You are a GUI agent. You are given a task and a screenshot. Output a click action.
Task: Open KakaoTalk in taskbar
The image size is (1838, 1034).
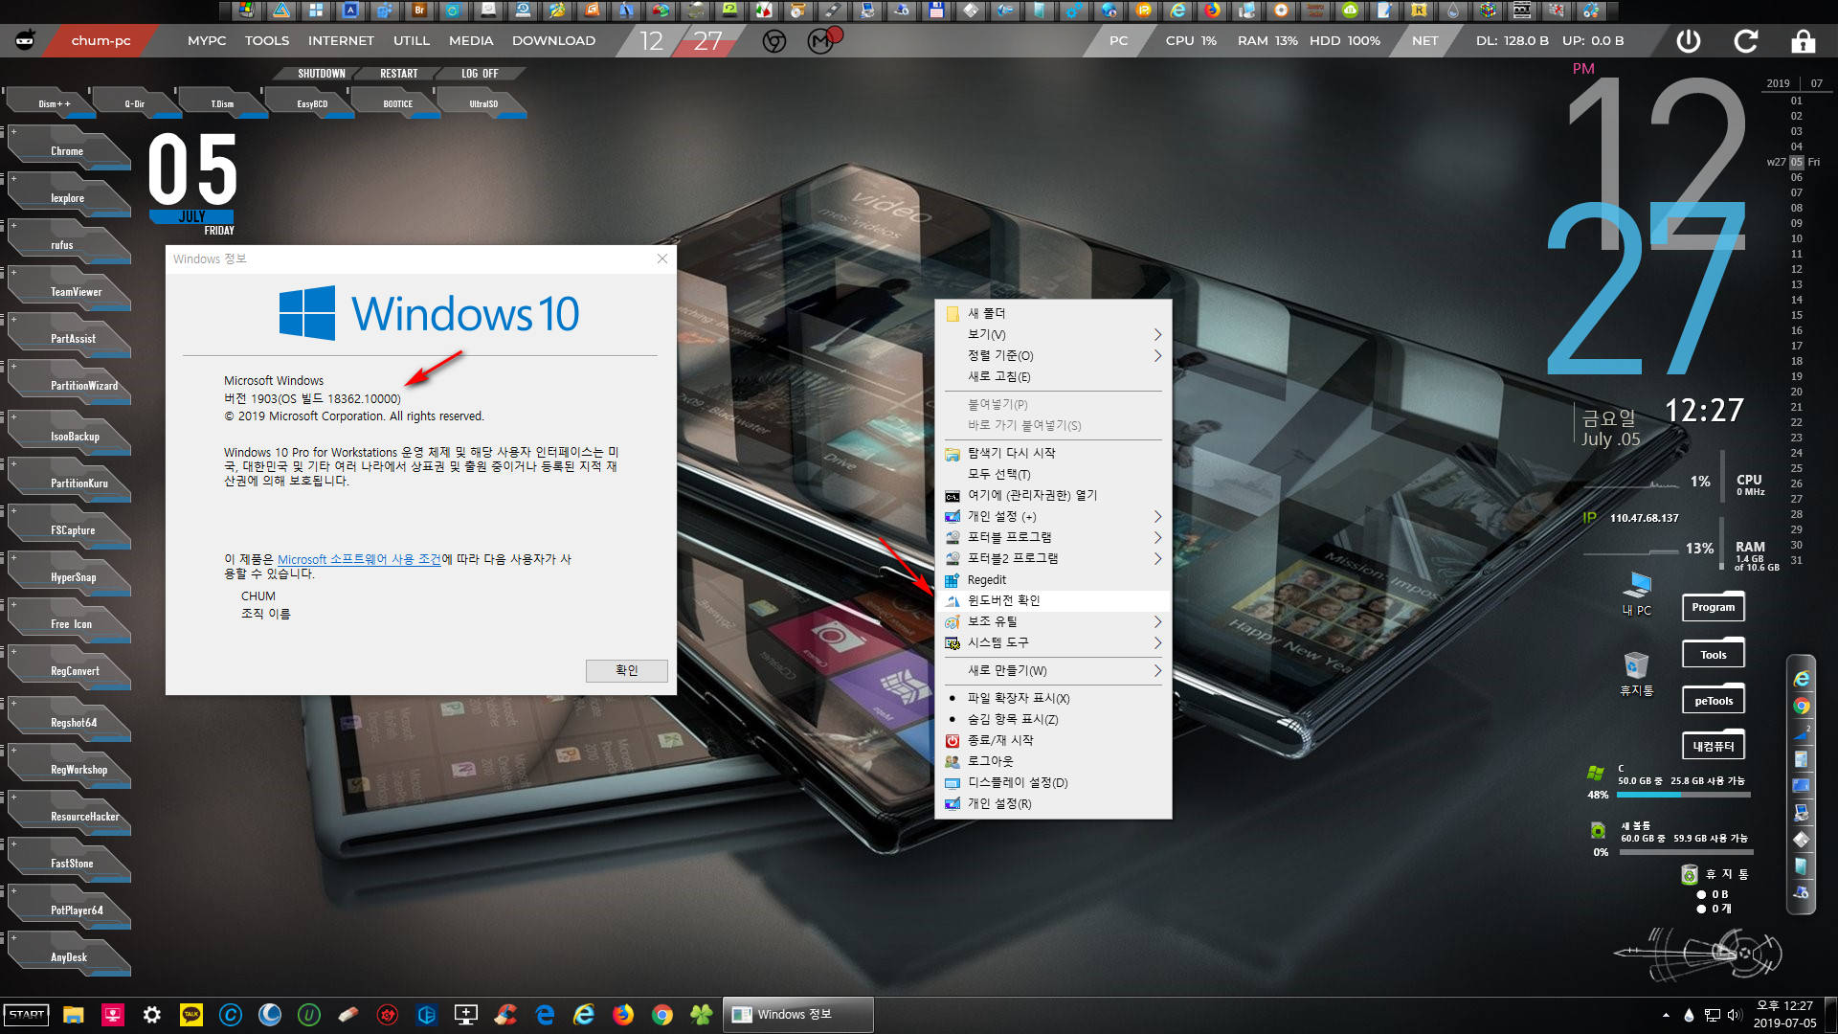coord(191,1015)
